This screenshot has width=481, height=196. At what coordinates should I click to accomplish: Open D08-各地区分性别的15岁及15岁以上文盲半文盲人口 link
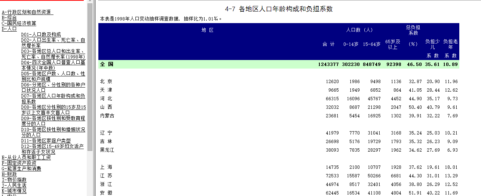click(53, 110)
